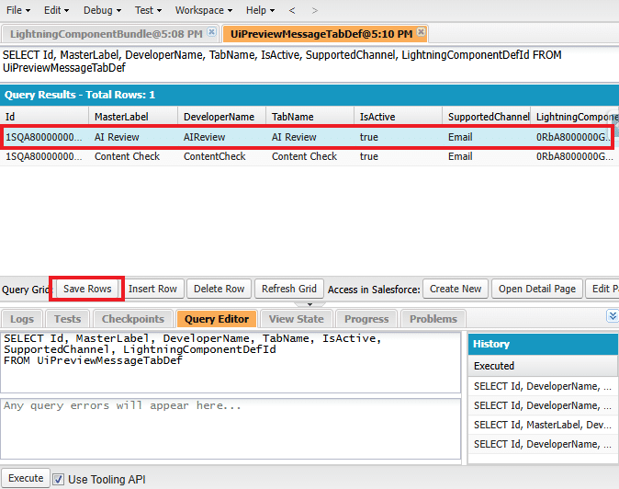Open the File menu
Viewport: 619px width, 489px height.
(x=18, y=10)
